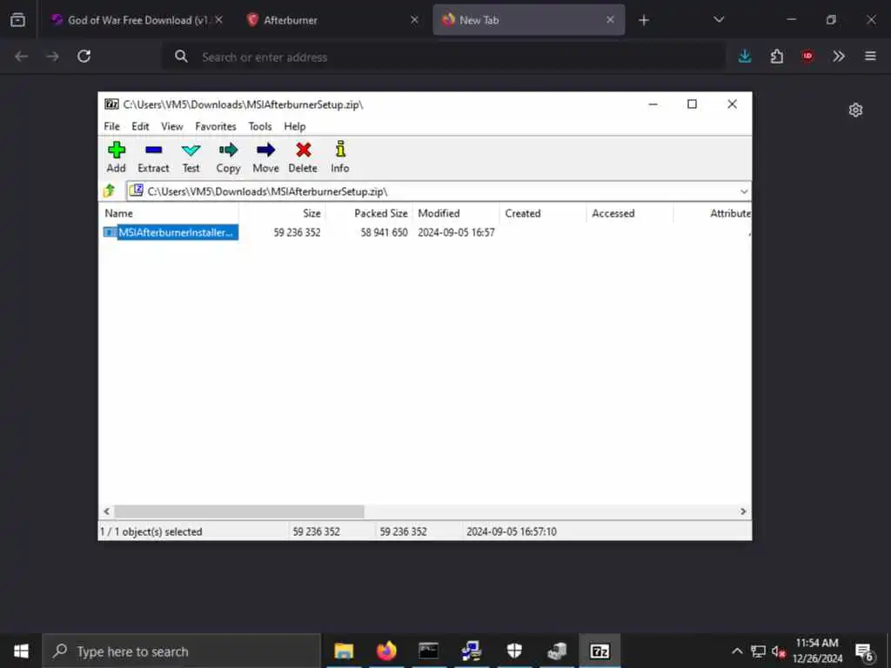Open the Firefox application menu

pyautogui.click(x=870, y=57)
